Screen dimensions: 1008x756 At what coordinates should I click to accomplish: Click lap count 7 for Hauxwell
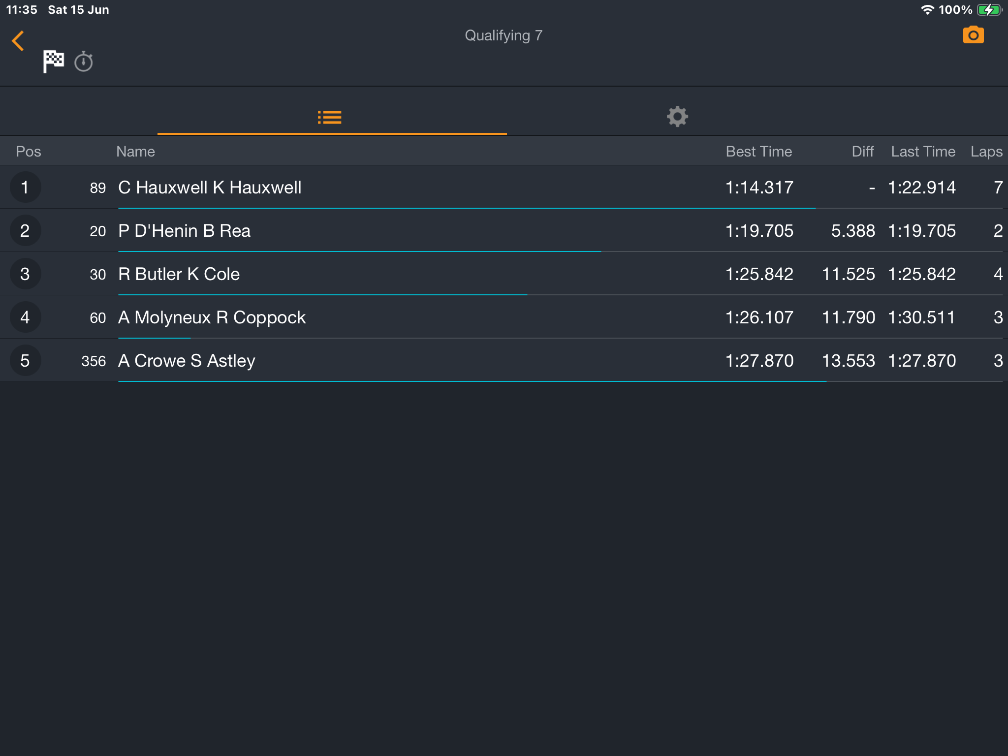tap(998, 188)
